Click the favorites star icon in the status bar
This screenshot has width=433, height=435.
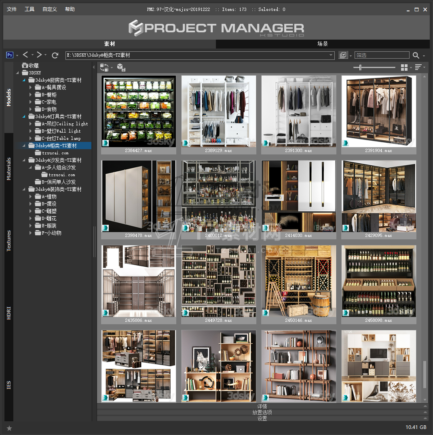[x=9, y=428]
